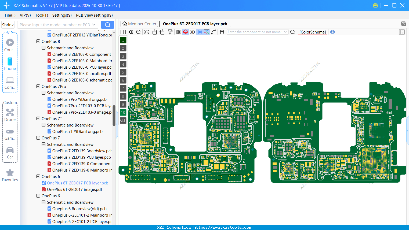Switch the PCB to 3D view
This screenshot has width=409, height=230.
pyautogui.click(x=192, y=32)
